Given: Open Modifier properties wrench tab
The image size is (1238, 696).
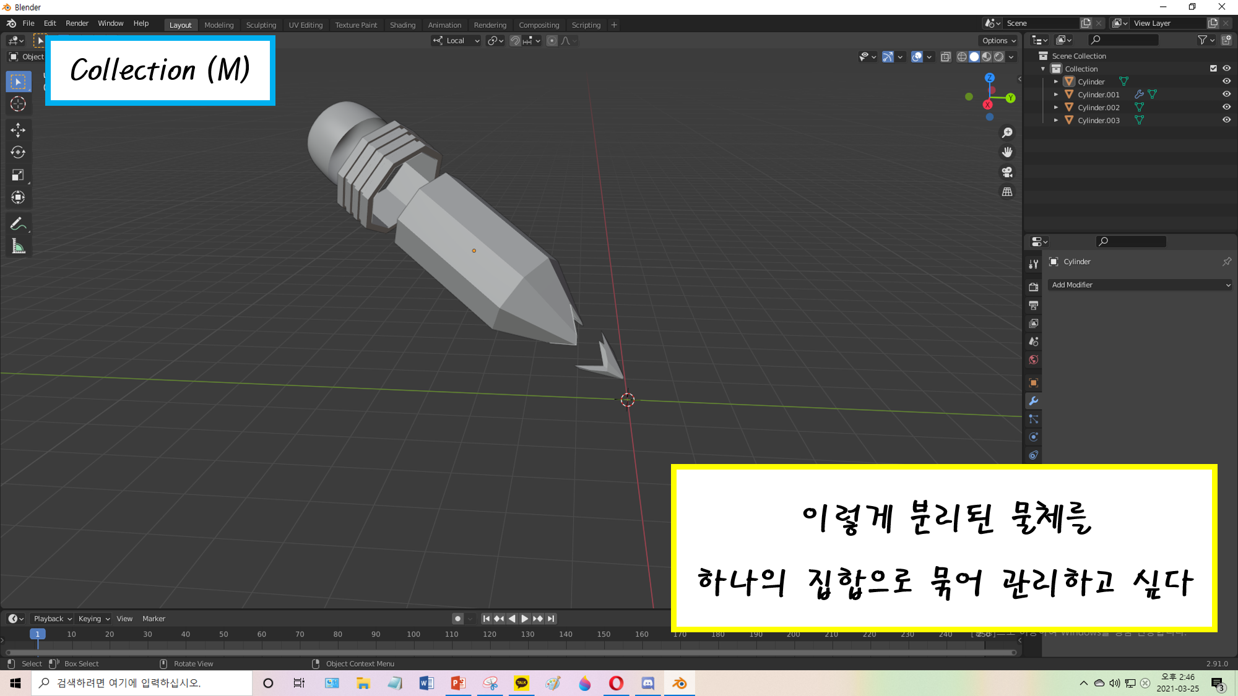Looking at the screenshot, I should (x=1033, y=401).
